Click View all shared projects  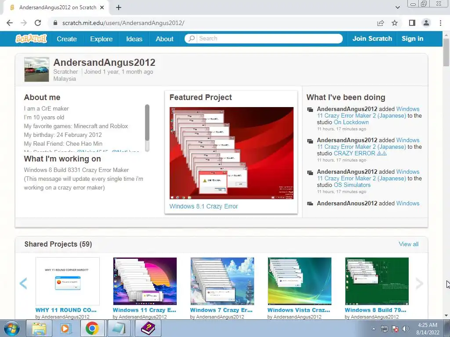pyautogui.click(x=408, y=244)
